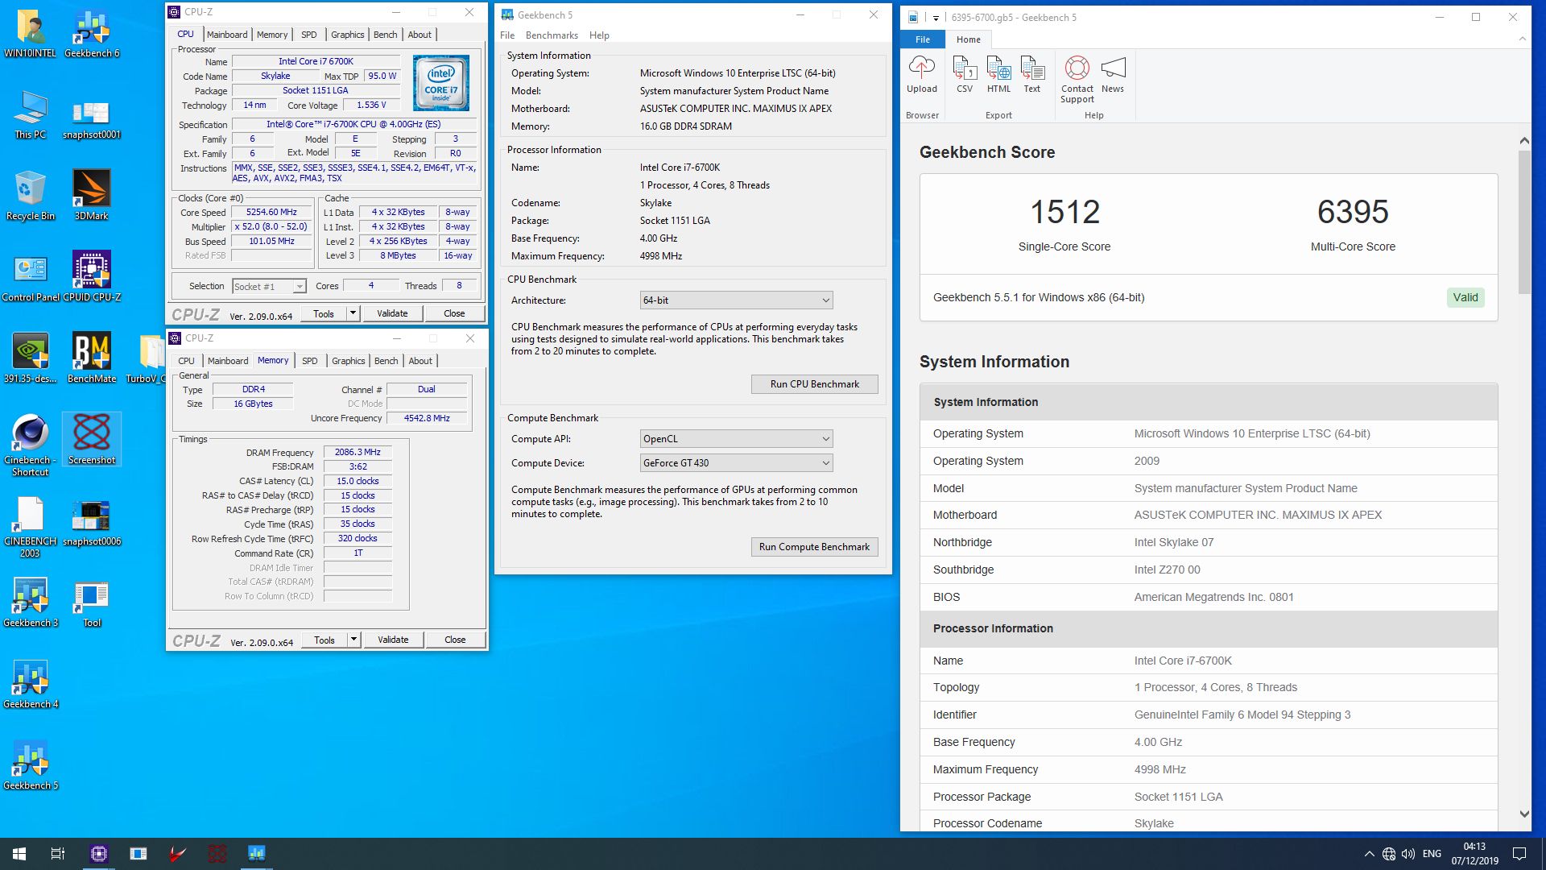Open Tools dropdown arrow in CPU-Z Memory window
Viewport: 1546px width, 870px height.
click(353, 640)
